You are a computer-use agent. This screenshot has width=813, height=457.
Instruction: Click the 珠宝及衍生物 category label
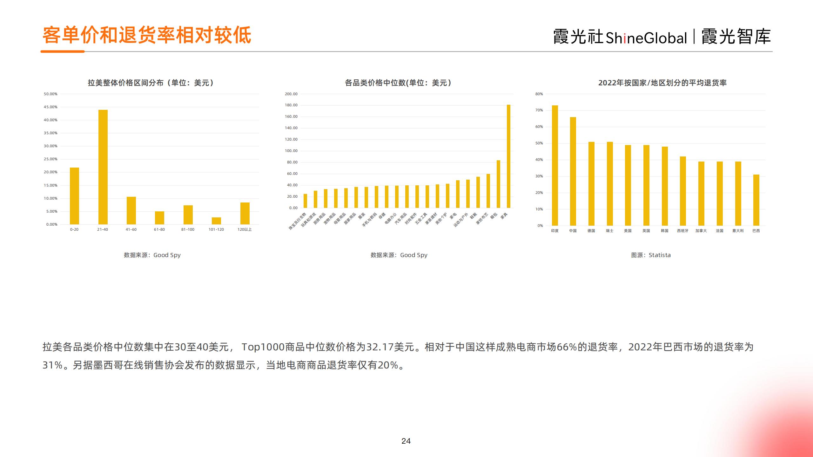point(298,221)
